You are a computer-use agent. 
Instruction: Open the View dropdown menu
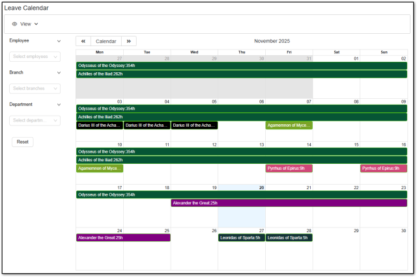[x=26, y=24]
